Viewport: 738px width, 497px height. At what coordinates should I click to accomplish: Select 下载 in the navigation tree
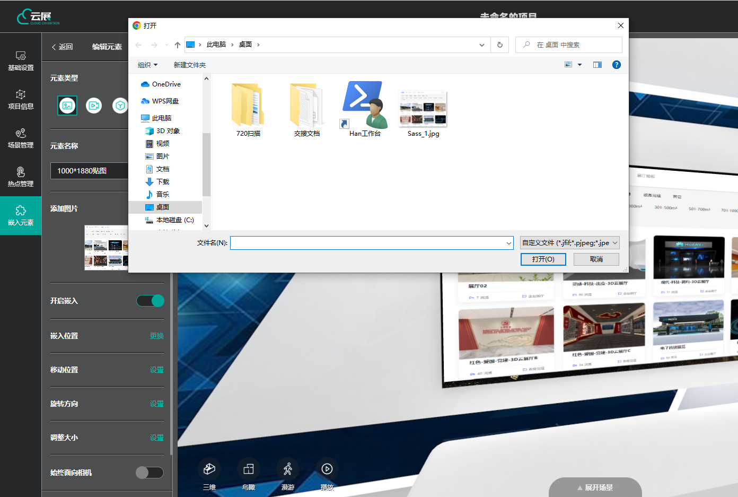pos(163,182)
